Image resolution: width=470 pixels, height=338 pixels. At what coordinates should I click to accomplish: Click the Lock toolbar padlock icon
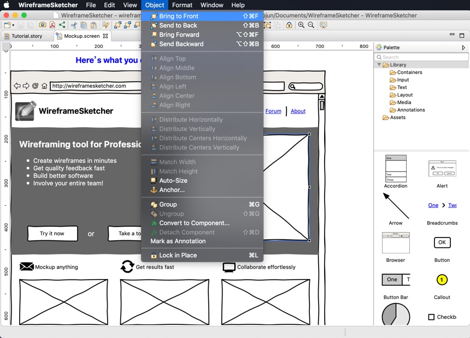289,25
